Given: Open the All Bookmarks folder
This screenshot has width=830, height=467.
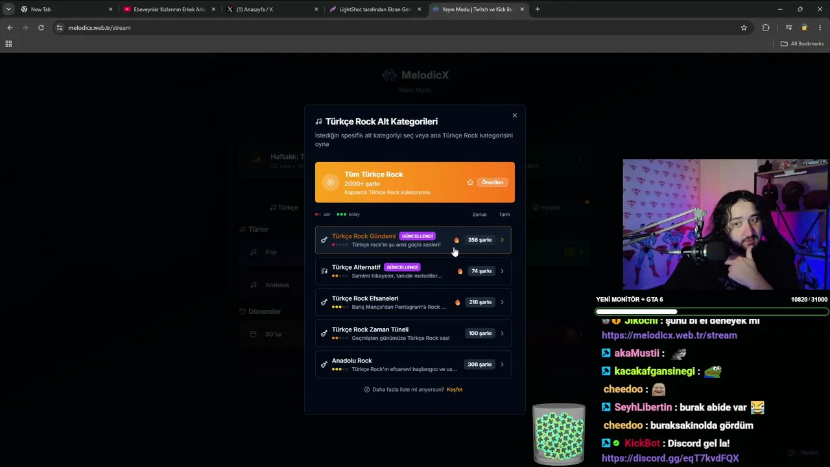Looking at the screenshot, I should (802, 43).
